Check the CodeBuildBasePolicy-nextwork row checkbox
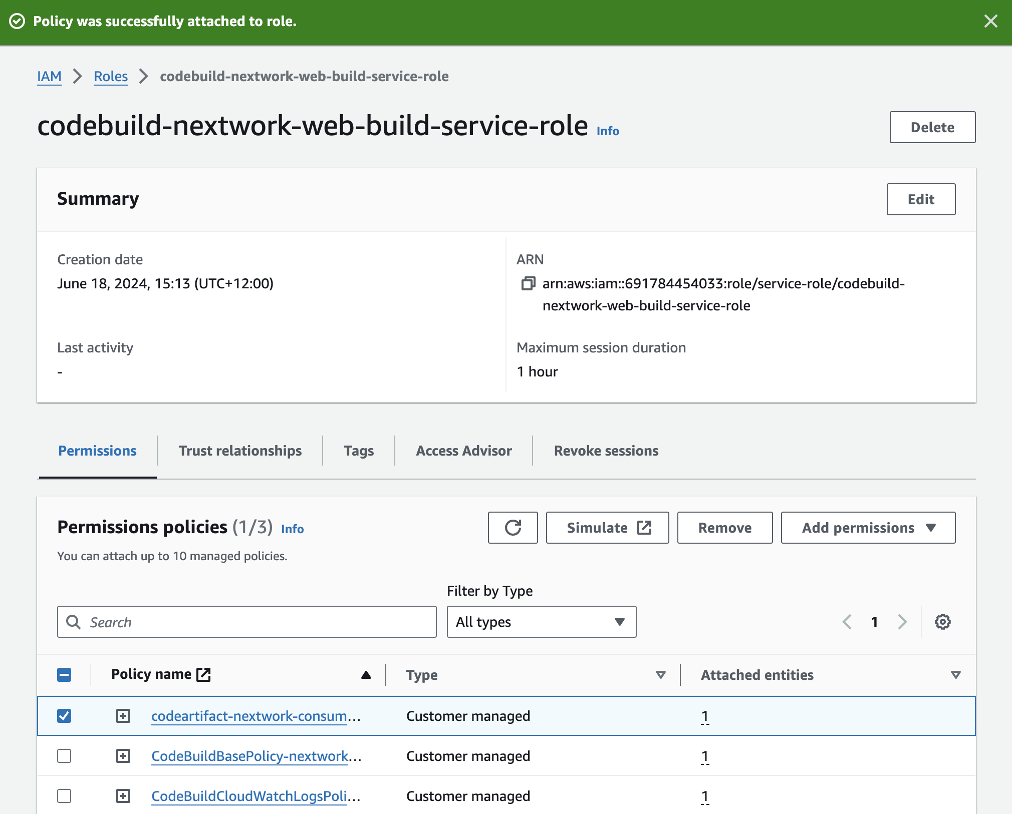Screen dimensions: 1012x814 [x=64, y=756]
